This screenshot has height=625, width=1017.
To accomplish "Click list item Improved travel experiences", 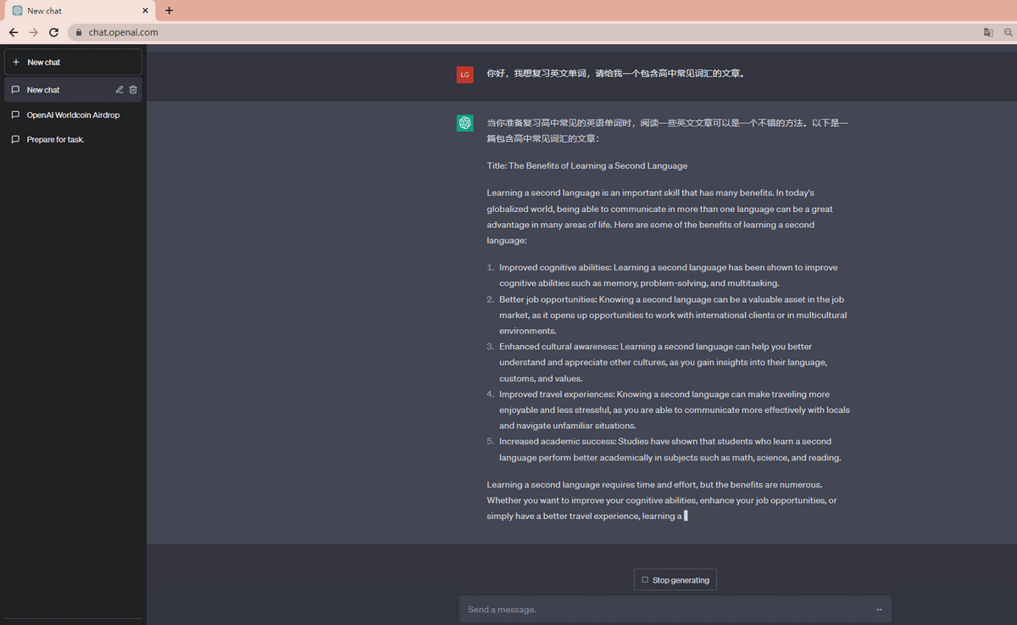I will pos(669,410).
